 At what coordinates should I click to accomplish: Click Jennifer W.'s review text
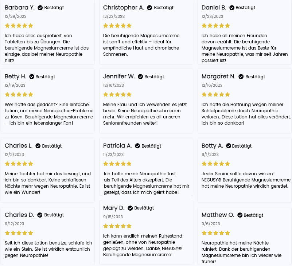[145, 114]
